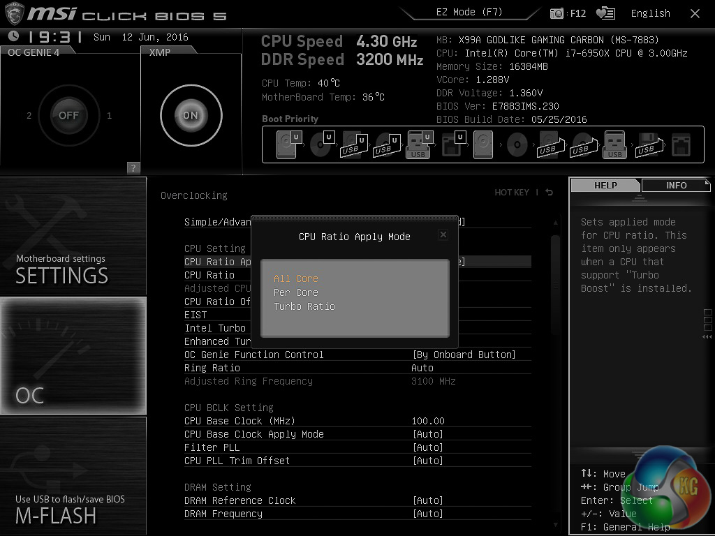Expand the DRAM Frequency Auto setting
Viewport: 715px width, 536px height.
click(427, 514)
